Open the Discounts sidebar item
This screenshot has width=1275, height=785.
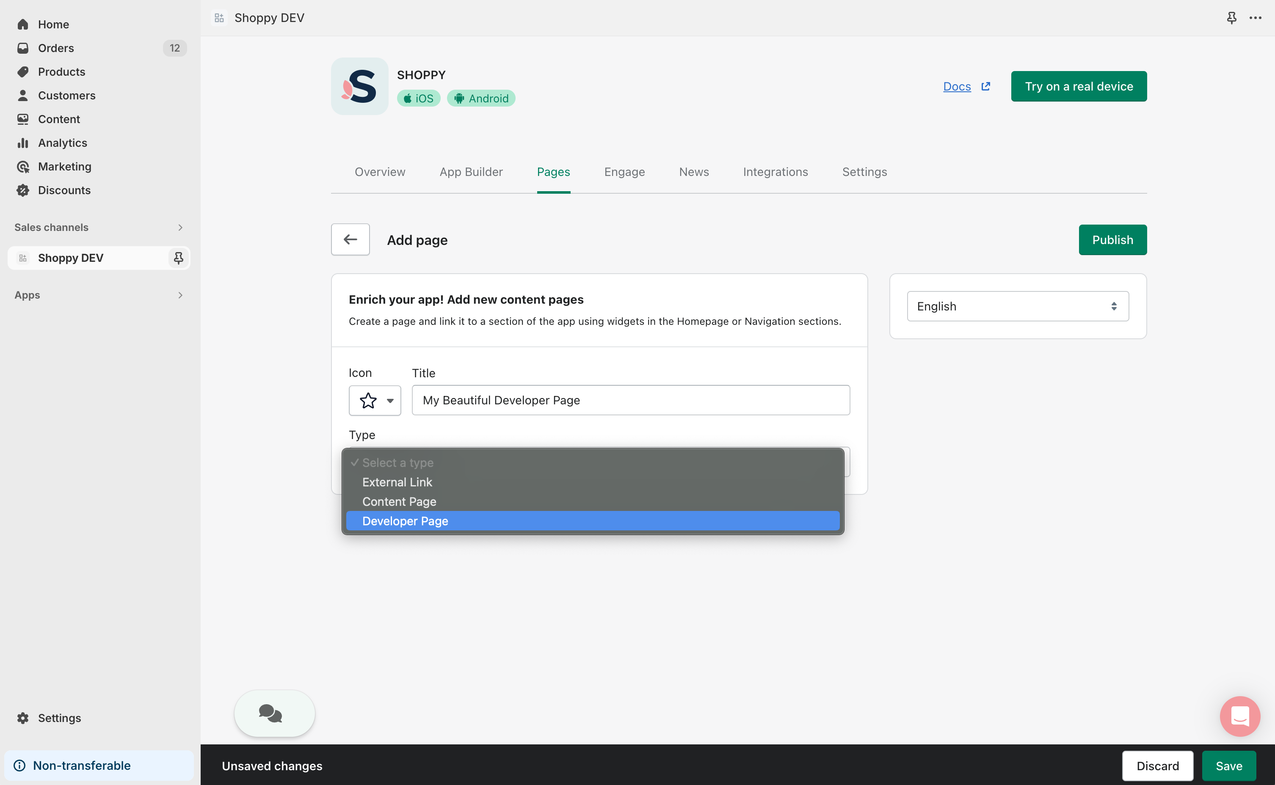click(x=64, y=190)
